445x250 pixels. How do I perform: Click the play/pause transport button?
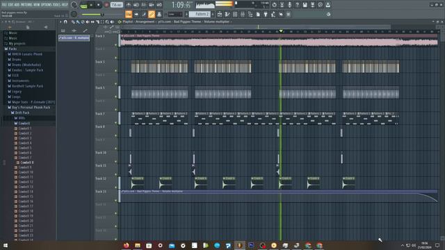pos(91,5)
